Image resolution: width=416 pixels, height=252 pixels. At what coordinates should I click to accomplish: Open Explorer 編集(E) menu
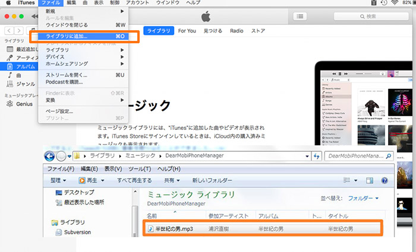(x=89, y=169)
